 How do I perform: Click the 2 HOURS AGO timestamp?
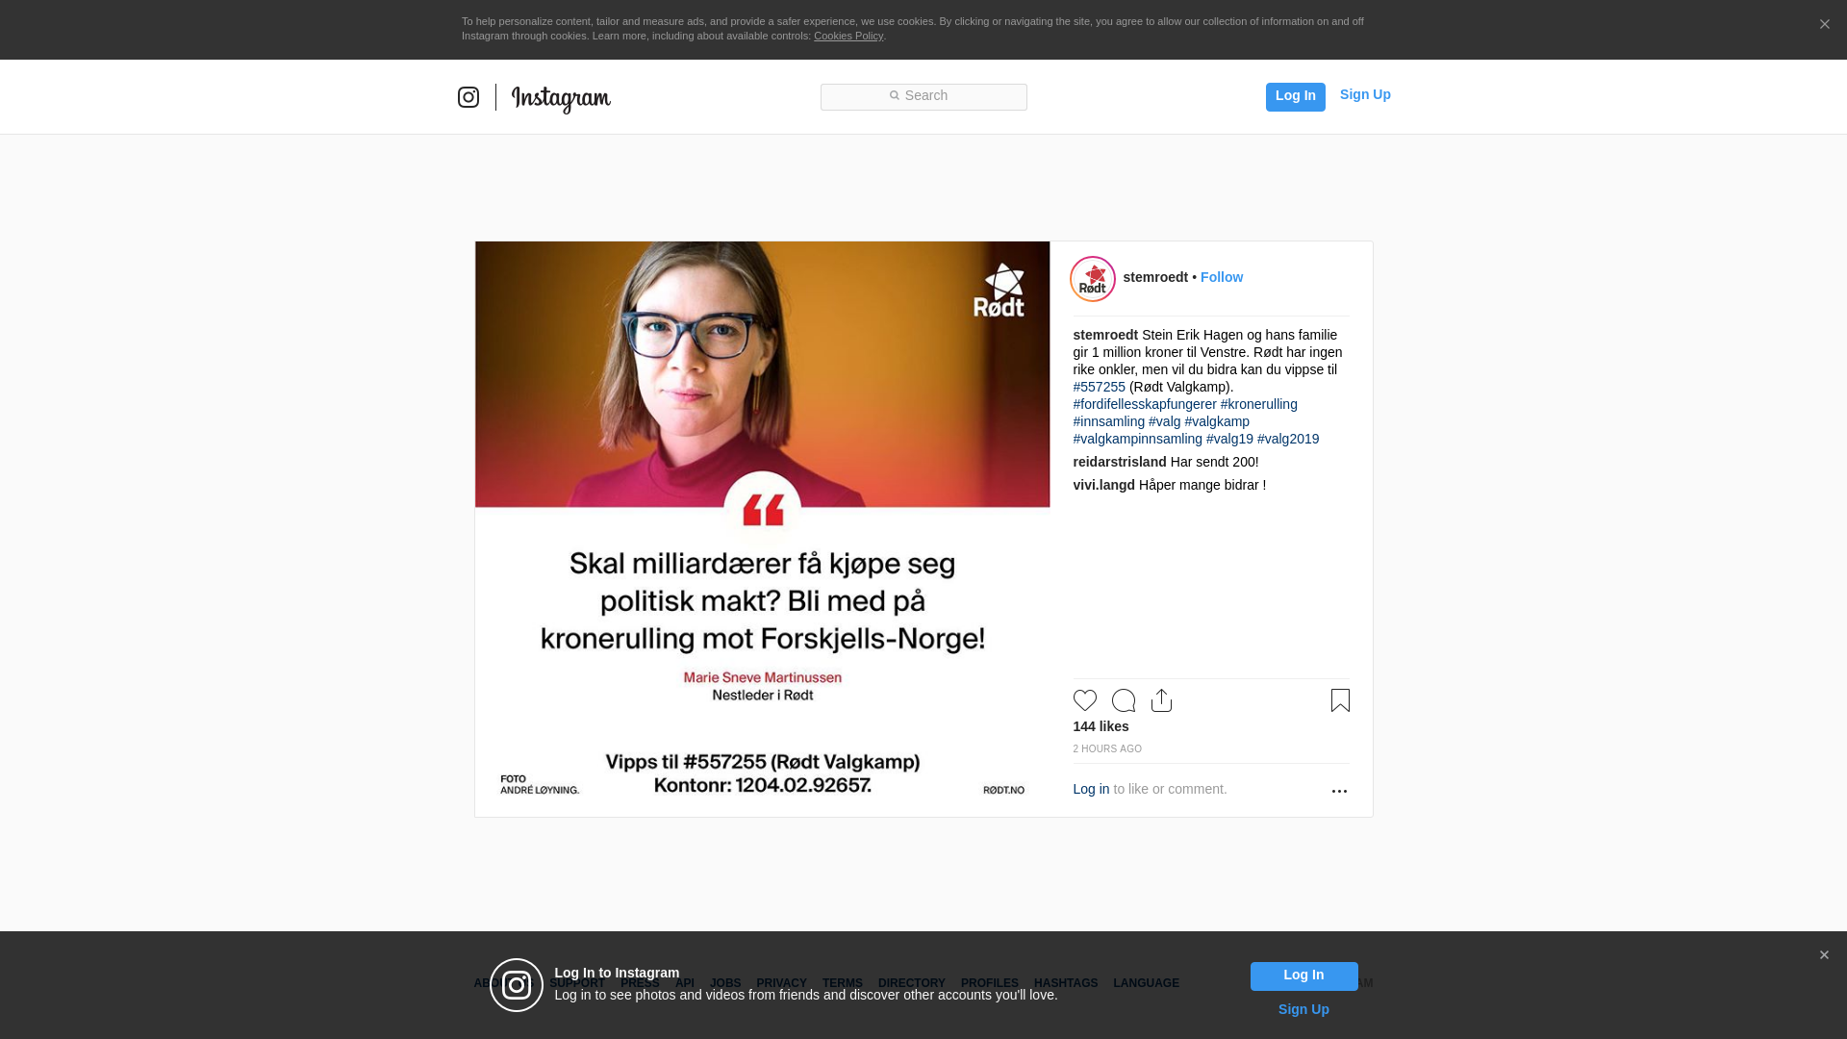pos(1107,748)
